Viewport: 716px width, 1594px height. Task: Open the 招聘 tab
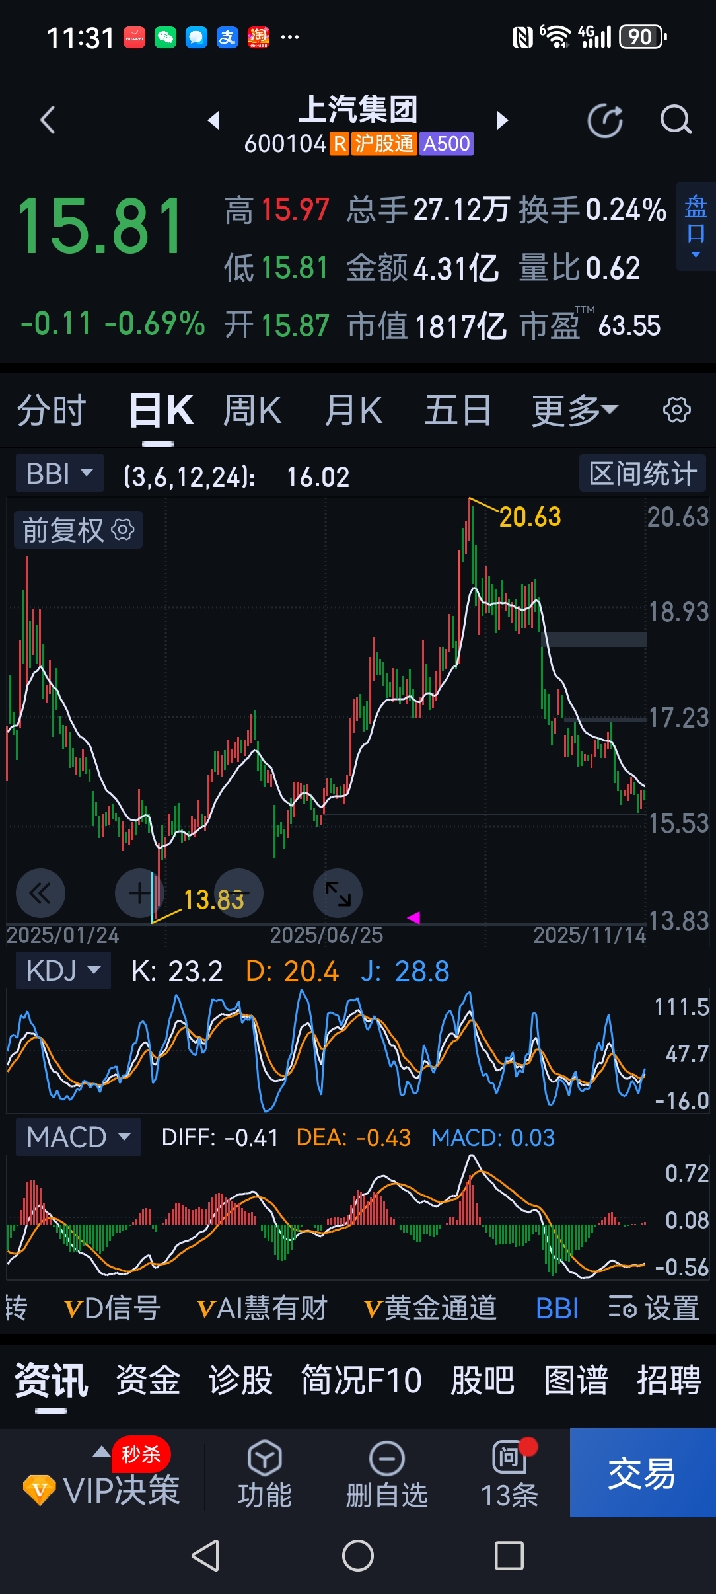coord(669,1380)
